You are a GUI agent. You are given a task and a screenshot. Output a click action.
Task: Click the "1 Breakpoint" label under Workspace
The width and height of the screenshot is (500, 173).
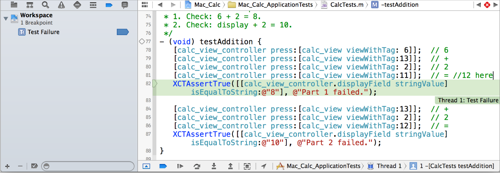point(37,23)
